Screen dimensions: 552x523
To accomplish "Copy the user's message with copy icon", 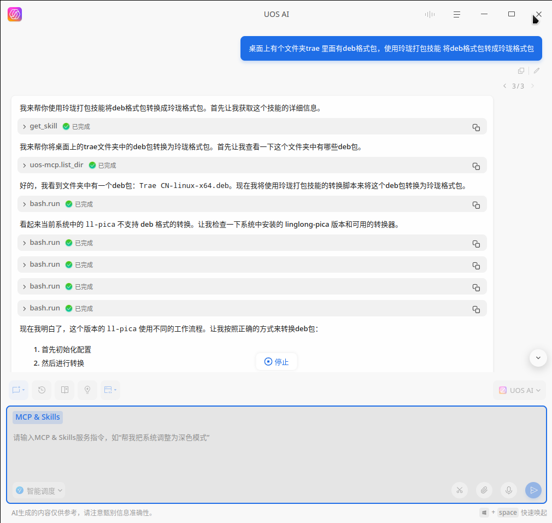I will tap(521, 70).
